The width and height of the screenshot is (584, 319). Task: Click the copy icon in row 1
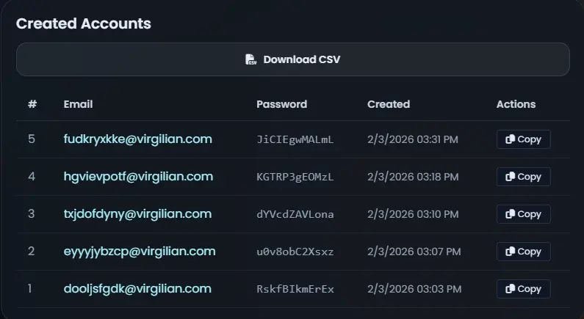point(510,289)
